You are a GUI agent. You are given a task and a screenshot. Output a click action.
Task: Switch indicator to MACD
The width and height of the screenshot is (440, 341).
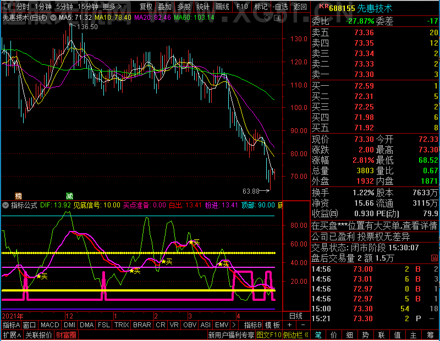[50, 325]
